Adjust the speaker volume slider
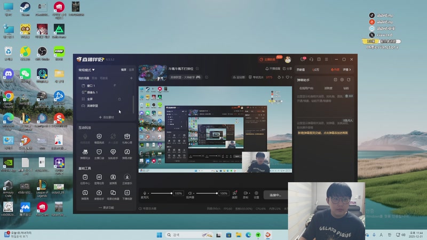Screen dimensions: 427x240 pos(207,193)
